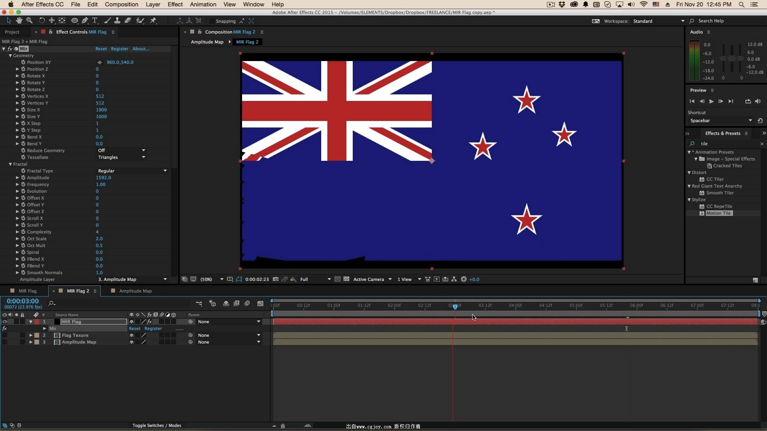Screen dimensions: 767x431
Task: Click the Draft 3D timeline icon
Action: pos(213,304)
